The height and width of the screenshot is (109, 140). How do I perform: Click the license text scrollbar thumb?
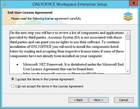(128, 38)
